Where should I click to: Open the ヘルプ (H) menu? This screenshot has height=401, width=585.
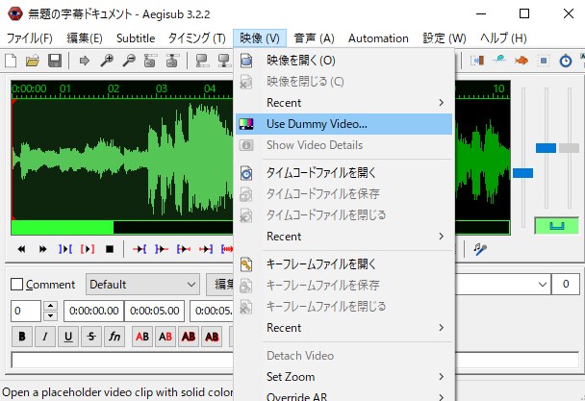(503, 38)
